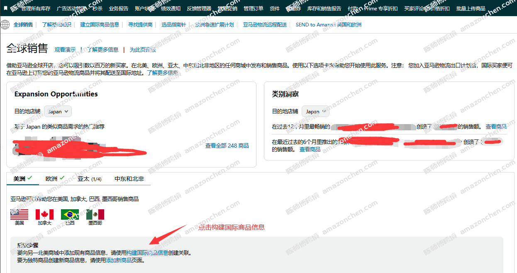
Task: Open 付款 in top bar
Action: [x=353, y=8]
